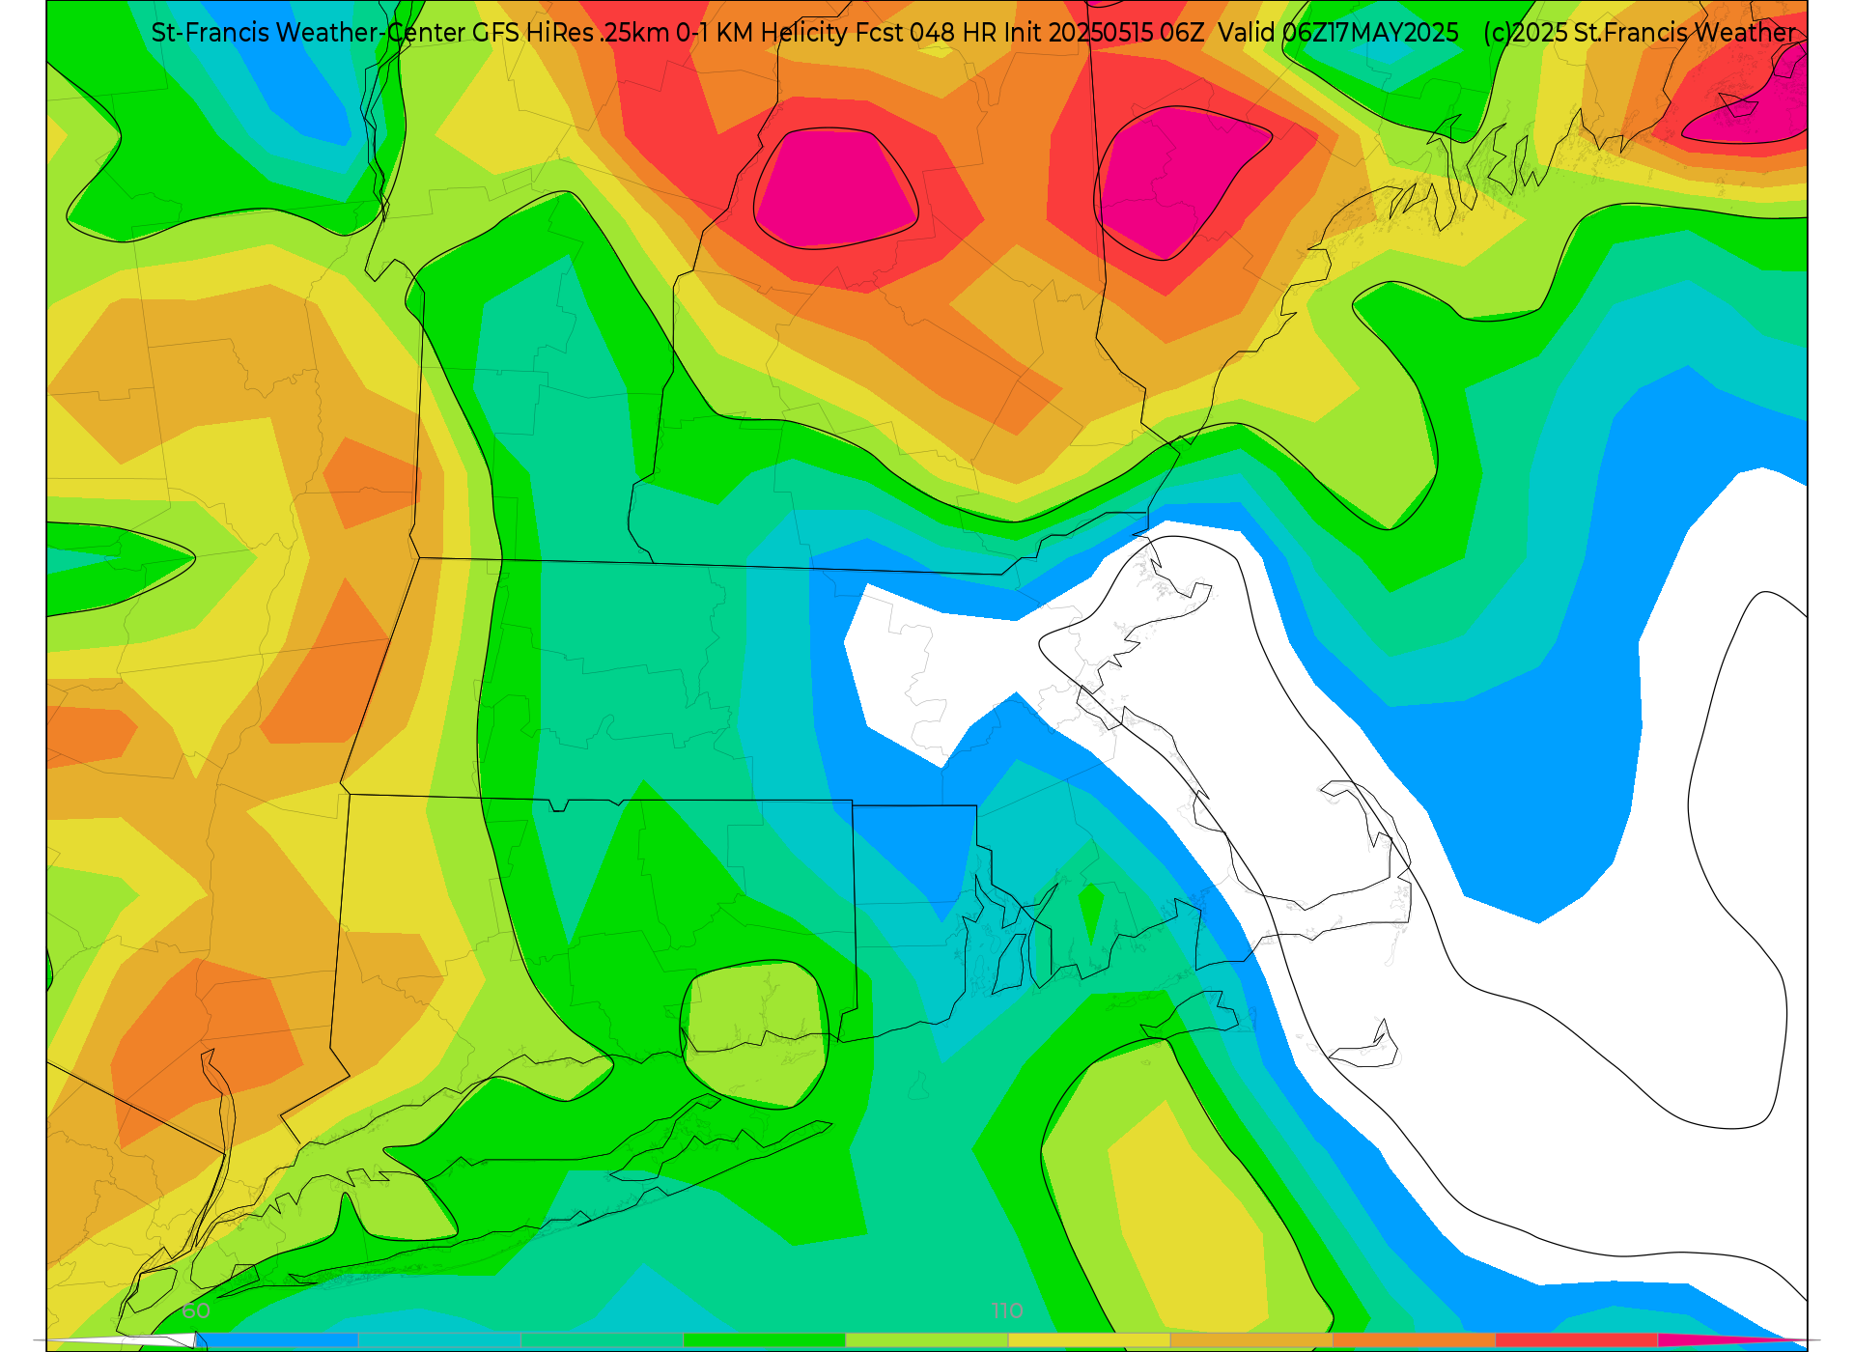Screen dimensions: 1854x1352
Task: Click the lime yellow-green legend segment
Action: (x=927, y=1340)
